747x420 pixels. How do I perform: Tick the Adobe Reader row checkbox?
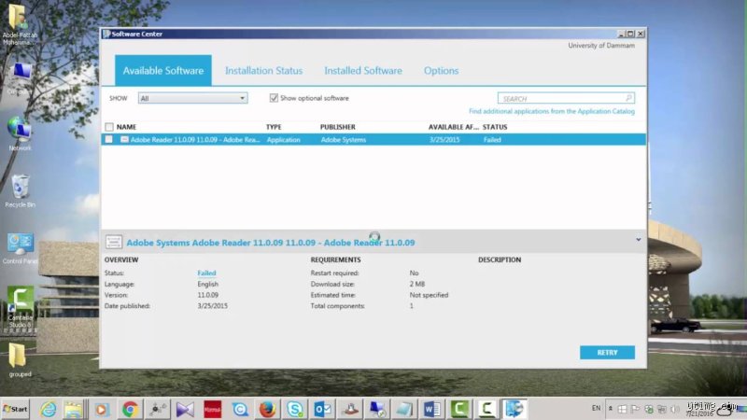[109, 139]
